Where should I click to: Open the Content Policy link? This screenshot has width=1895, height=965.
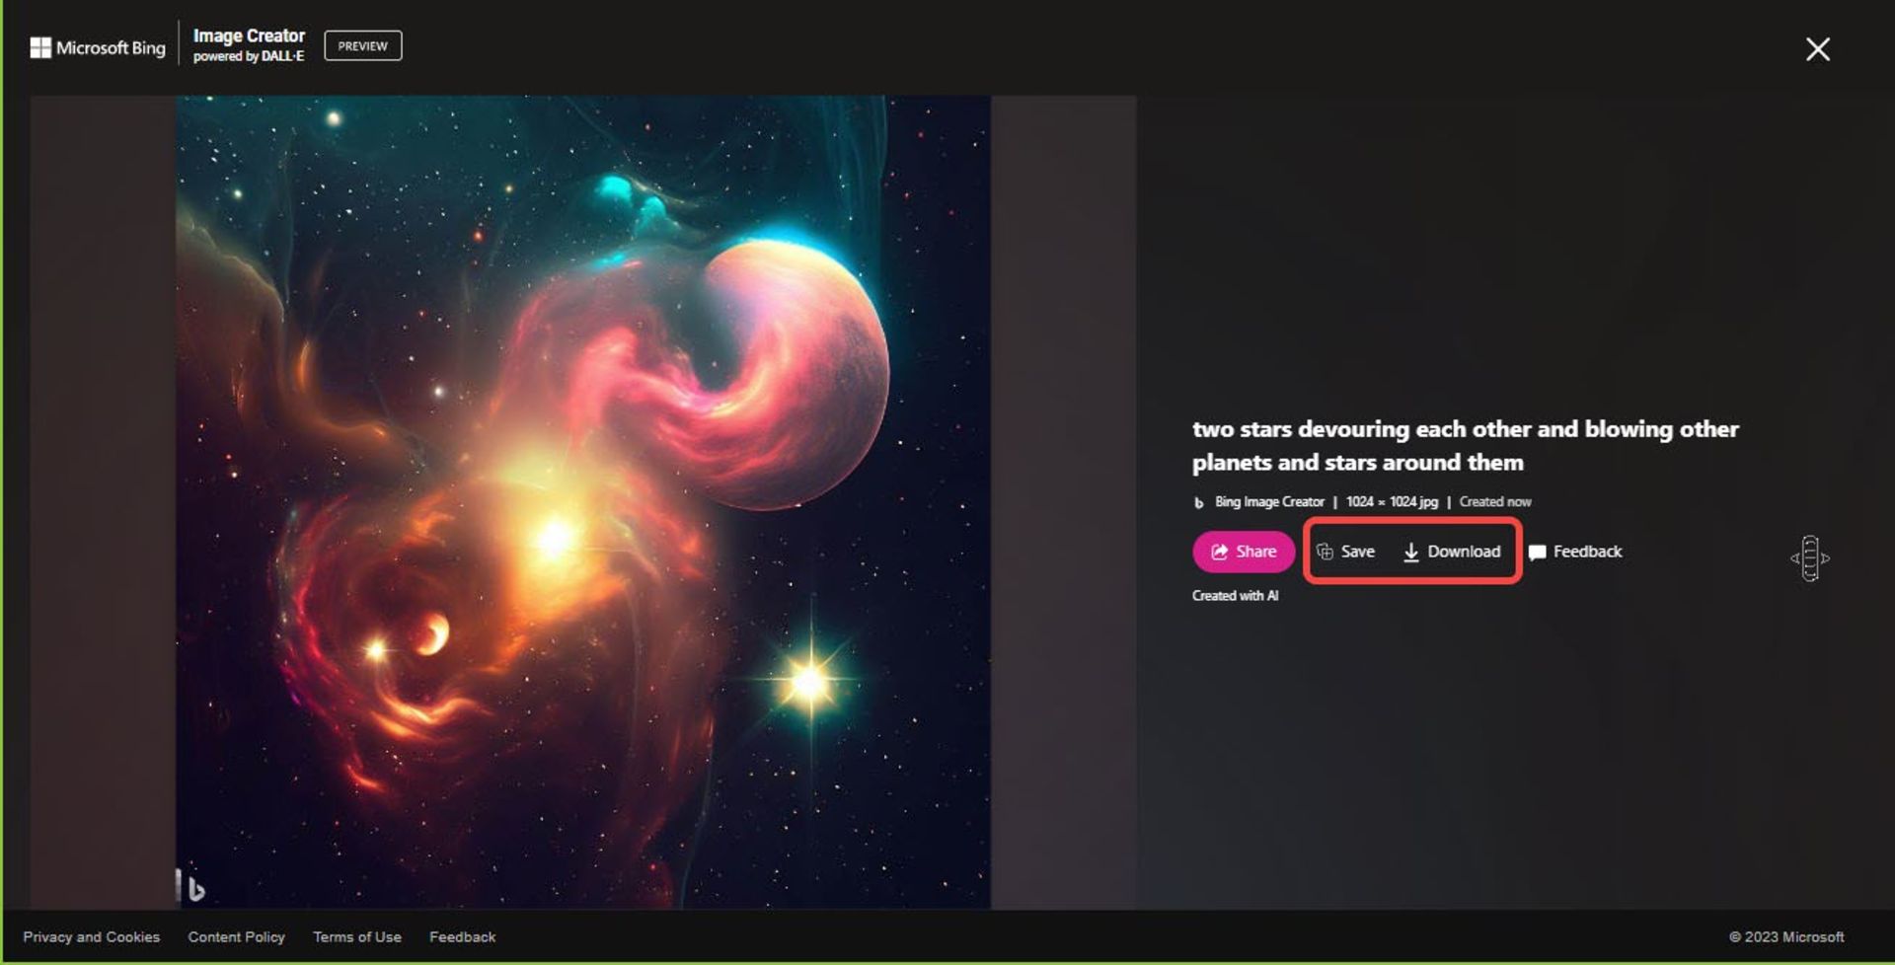coord(237,937)
